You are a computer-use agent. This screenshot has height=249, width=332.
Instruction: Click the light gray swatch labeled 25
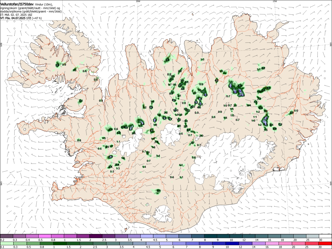pyautogui.click(x=313, y=236)
